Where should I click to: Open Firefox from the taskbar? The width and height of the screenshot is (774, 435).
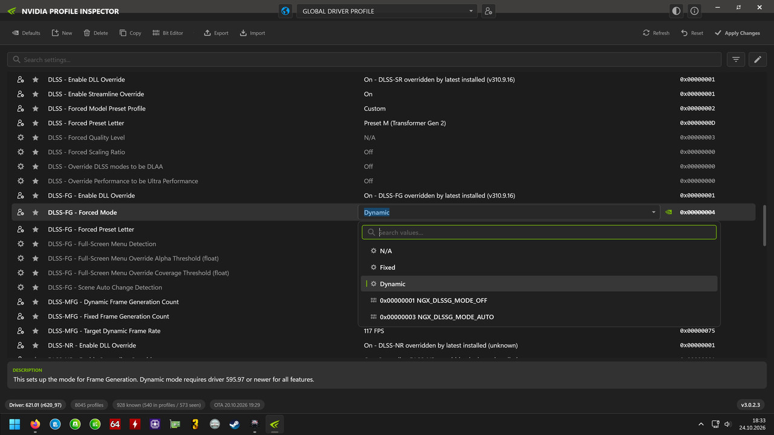(34, 424)
